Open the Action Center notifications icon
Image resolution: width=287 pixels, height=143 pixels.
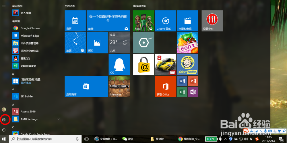[x=281, y=139]
